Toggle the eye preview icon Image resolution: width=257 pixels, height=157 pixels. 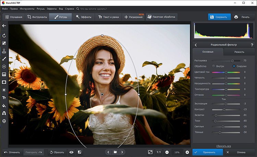coord(71,152)
